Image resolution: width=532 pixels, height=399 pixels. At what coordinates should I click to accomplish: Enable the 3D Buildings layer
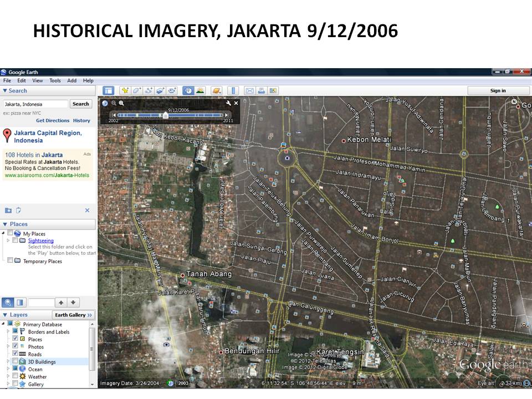[14, 361]
